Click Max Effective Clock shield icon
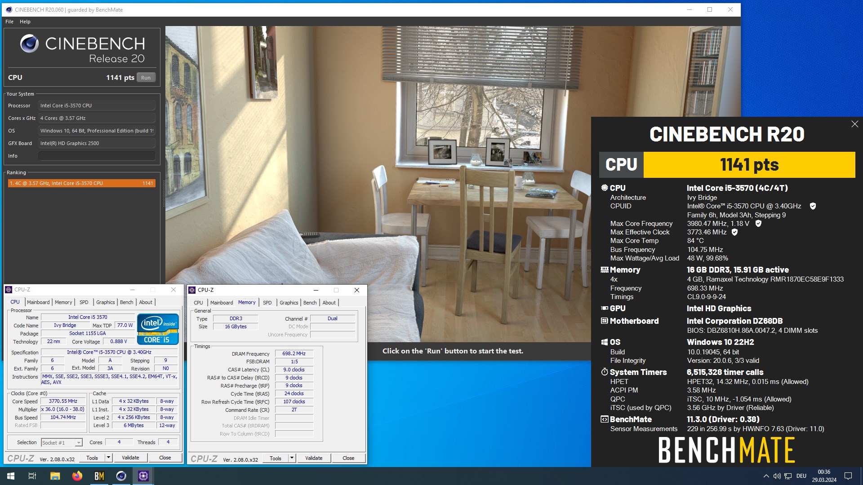 pos(734,232)
